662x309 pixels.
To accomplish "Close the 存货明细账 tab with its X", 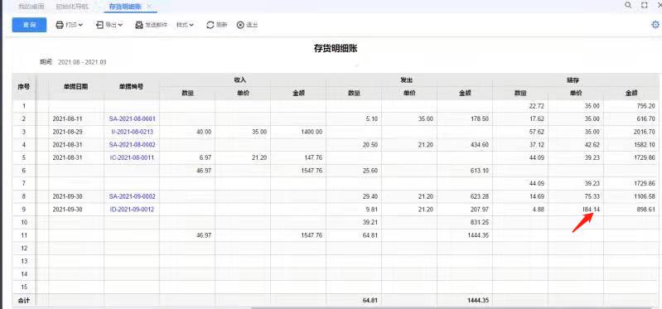I will (149, 7).
